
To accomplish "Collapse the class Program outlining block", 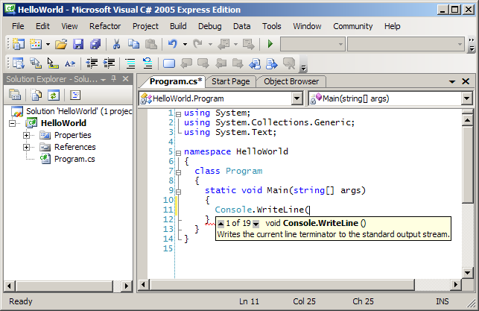I will [x=178, y=172].
